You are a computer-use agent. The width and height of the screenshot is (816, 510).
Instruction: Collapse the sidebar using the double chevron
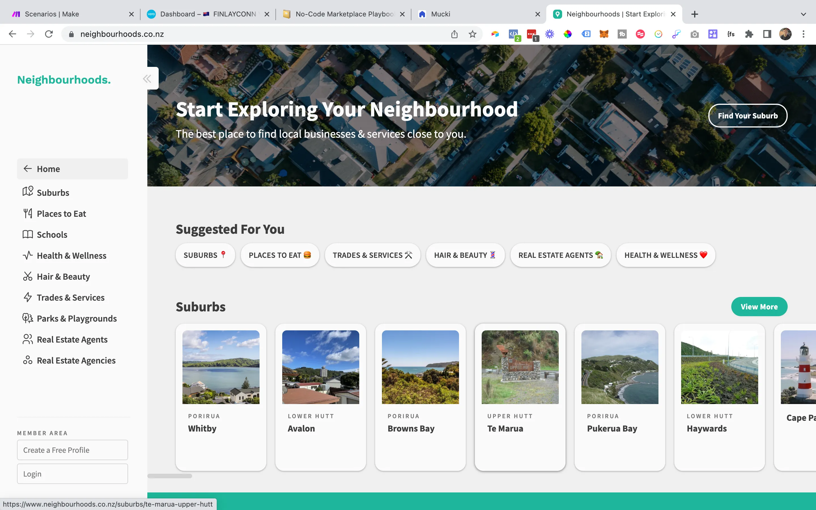[x=147, y=78]
